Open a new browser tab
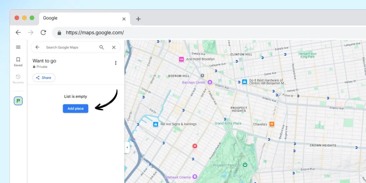The height and width of the screenshot is (183, 366). pos(138,19)
